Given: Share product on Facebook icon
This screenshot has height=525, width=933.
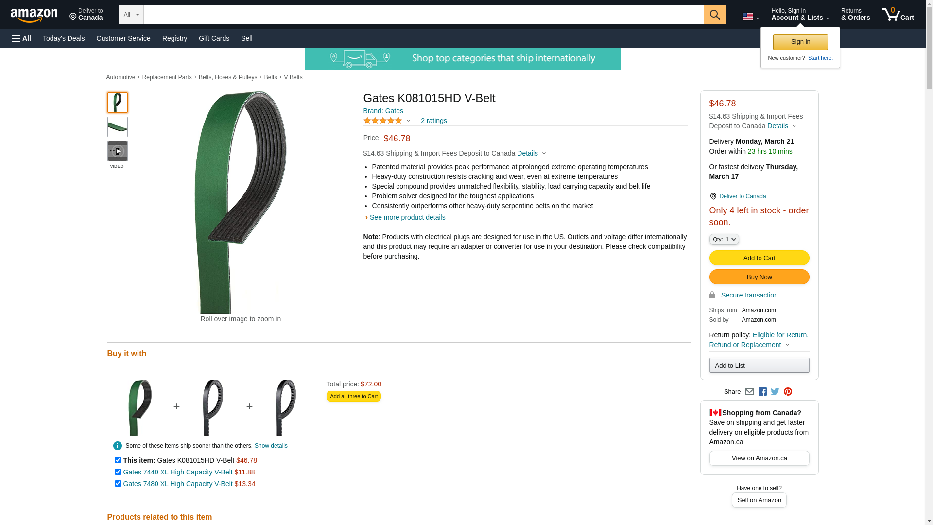Looking at the screenshot, I should [762, 392].
